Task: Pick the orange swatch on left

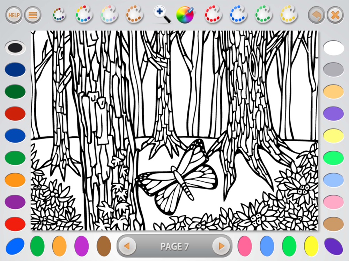Action: [x=15, y=180]
